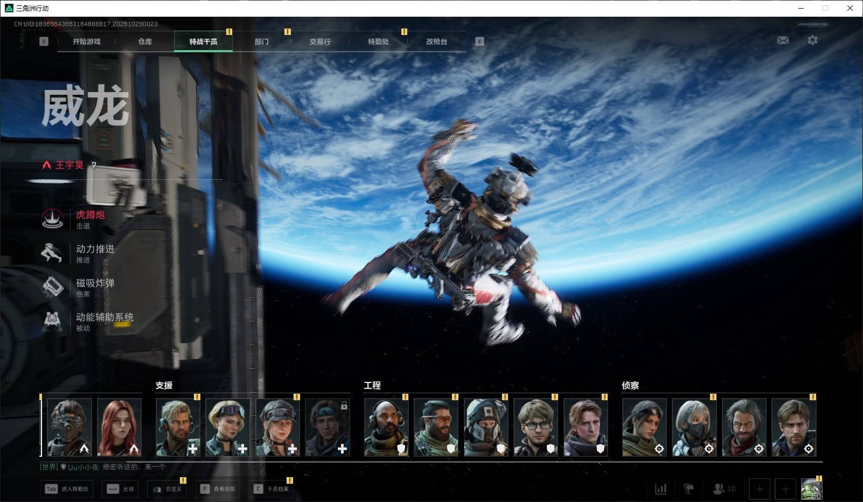The width and height of the screenshot is (863, 502).
Task: Open the settings gear icon
Action: pyautogui.click(x=812, y=40)
